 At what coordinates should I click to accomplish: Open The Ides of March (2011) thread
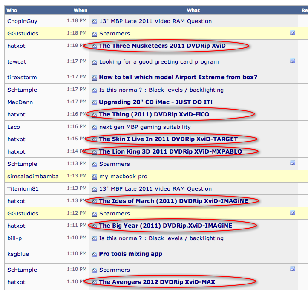173,201
